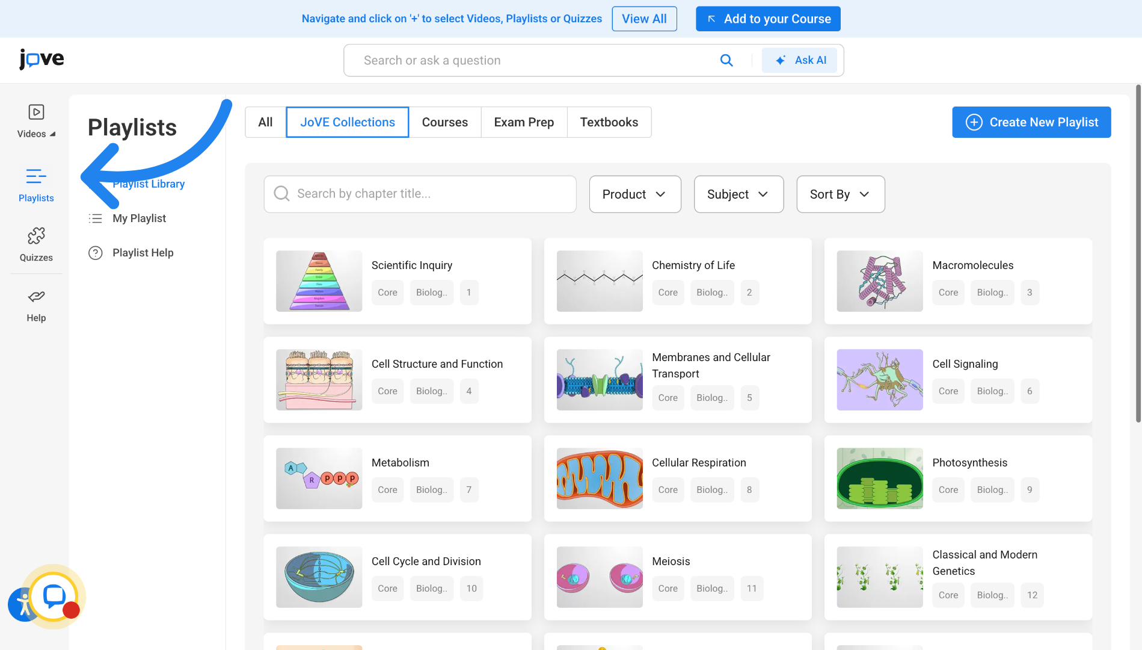This screenshot has width=1142, height=650.
Task: Open Photosynthesis chloroplast thumbnail
Action: pyautogui.click(x=880, y=478)
